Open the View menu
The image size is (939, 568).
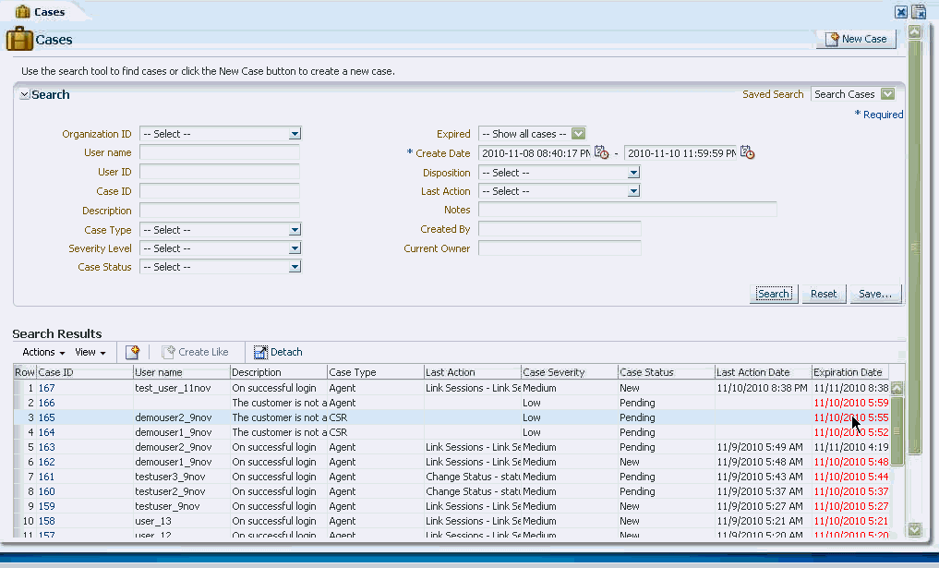tap(90, 352)
